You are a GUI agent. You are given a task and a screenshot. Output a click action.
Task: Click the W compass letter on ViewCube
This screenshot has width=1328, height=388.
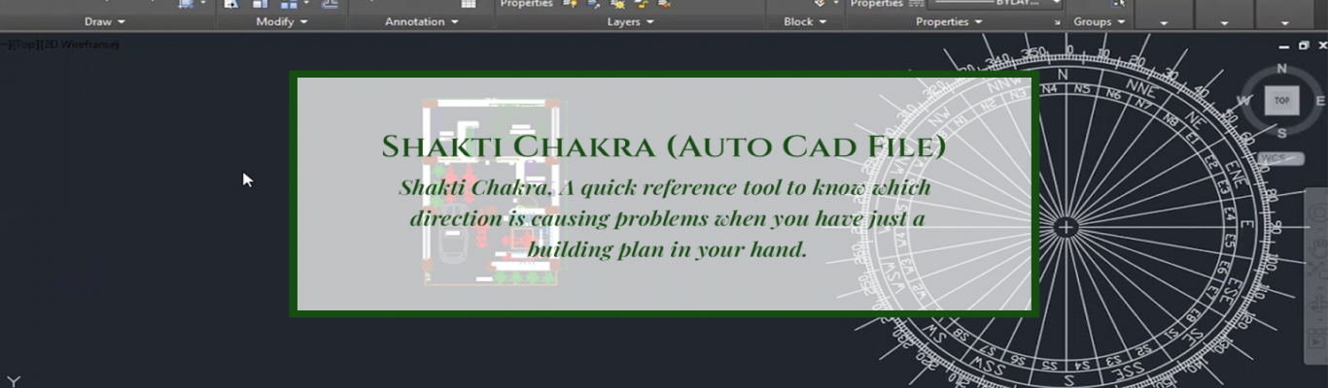click(x=1244, y=101)
